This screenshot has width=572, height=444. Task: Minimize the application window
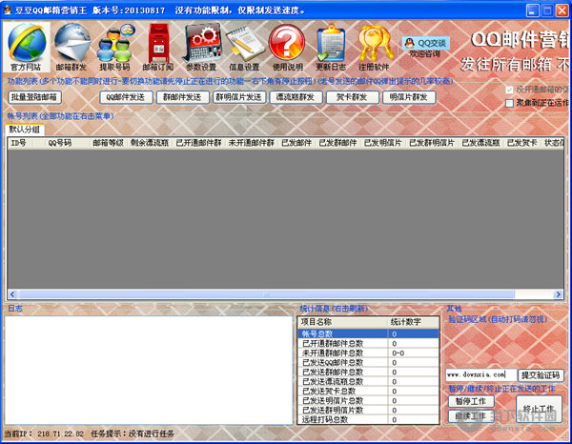point(533,10)
